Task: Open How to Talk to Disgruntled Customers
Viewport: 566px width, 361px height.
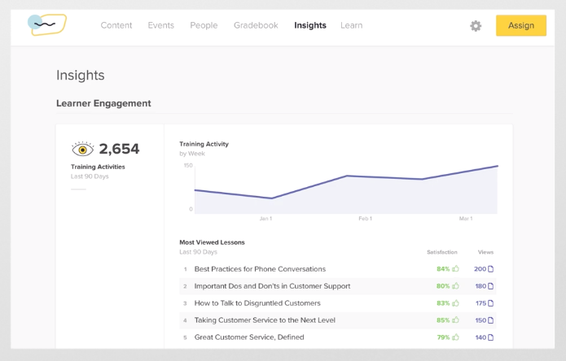Action: point(257,303)
